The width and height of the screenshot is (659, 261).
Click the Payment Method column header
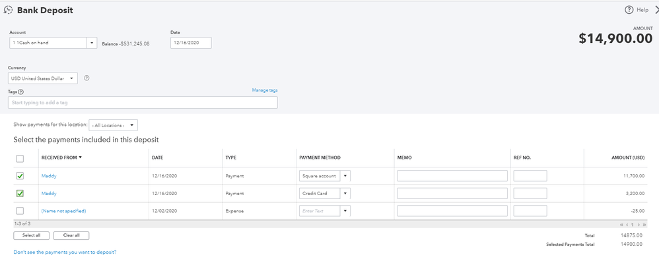pos(320,158)
